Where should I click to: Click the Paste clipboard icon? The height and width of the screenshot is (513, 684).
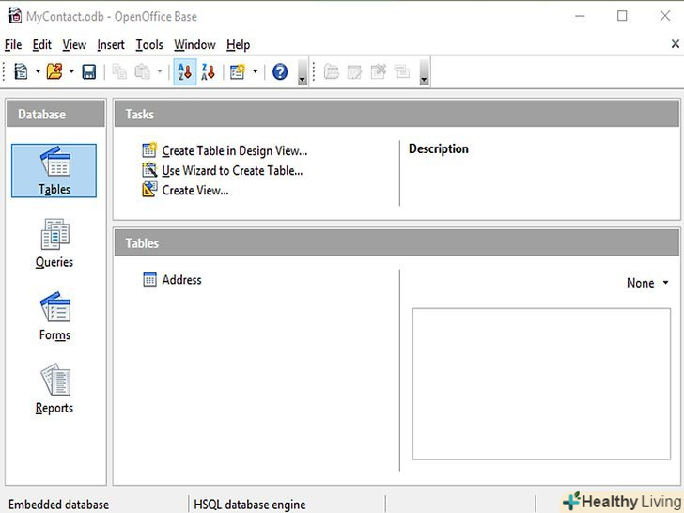142,71
